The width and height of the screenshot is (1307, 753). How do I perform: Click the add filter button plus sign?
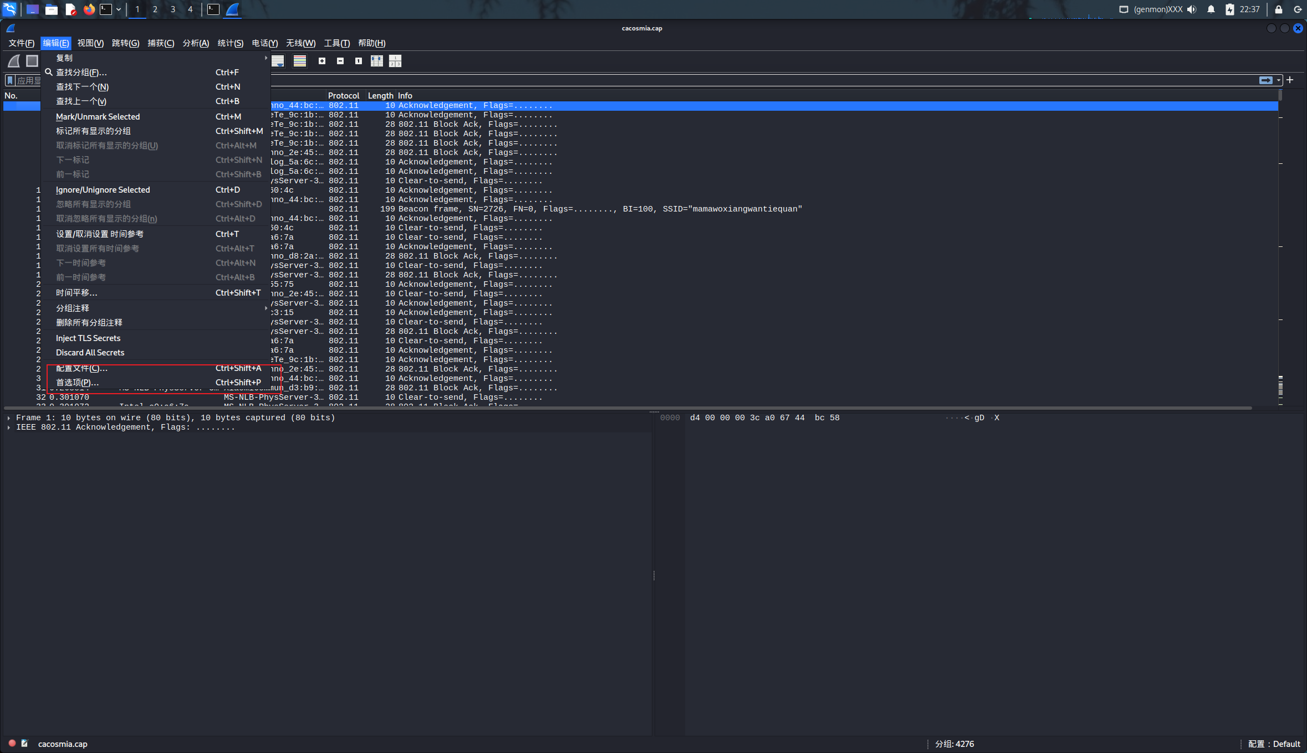click(1290, 80)
